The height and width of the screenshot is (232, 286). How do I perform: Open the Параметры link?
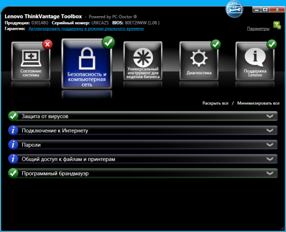(x=258, y=29)
